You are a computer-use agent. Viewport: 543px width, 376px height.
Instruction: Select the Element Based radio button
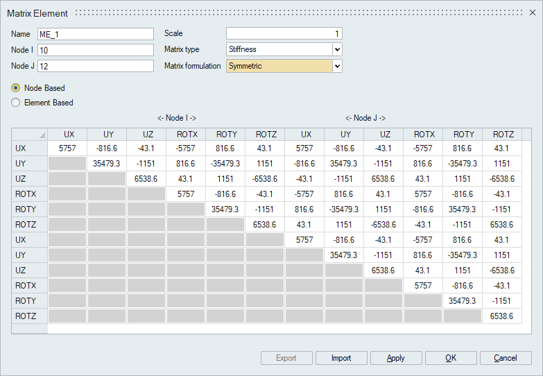(x=16, y=103)
